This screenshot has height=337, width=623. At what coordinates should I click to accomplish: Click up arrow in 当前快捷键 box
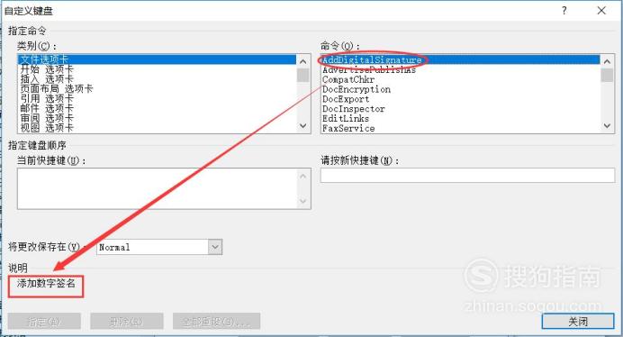coord(303,176)
